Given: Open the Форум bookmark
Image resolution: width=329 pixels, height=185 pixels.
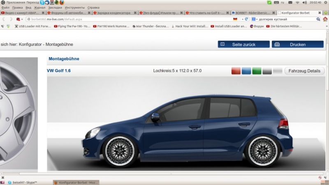Looking at the screenshot, I should pyautogui.click(x=257, y=26).
